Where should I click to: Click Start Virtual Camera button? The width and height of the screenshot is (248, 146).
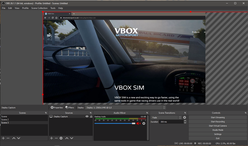click(x=218, y=126)
